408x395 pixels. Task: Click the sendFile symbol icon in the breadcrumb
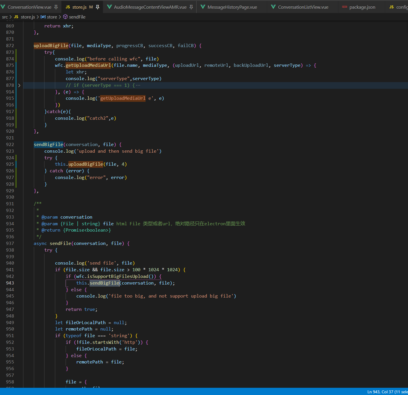coord(65,17)
